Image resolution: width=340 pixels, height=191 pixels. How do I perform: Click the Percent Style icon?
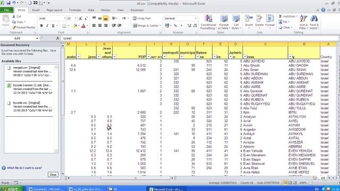[x=175, y=26]
